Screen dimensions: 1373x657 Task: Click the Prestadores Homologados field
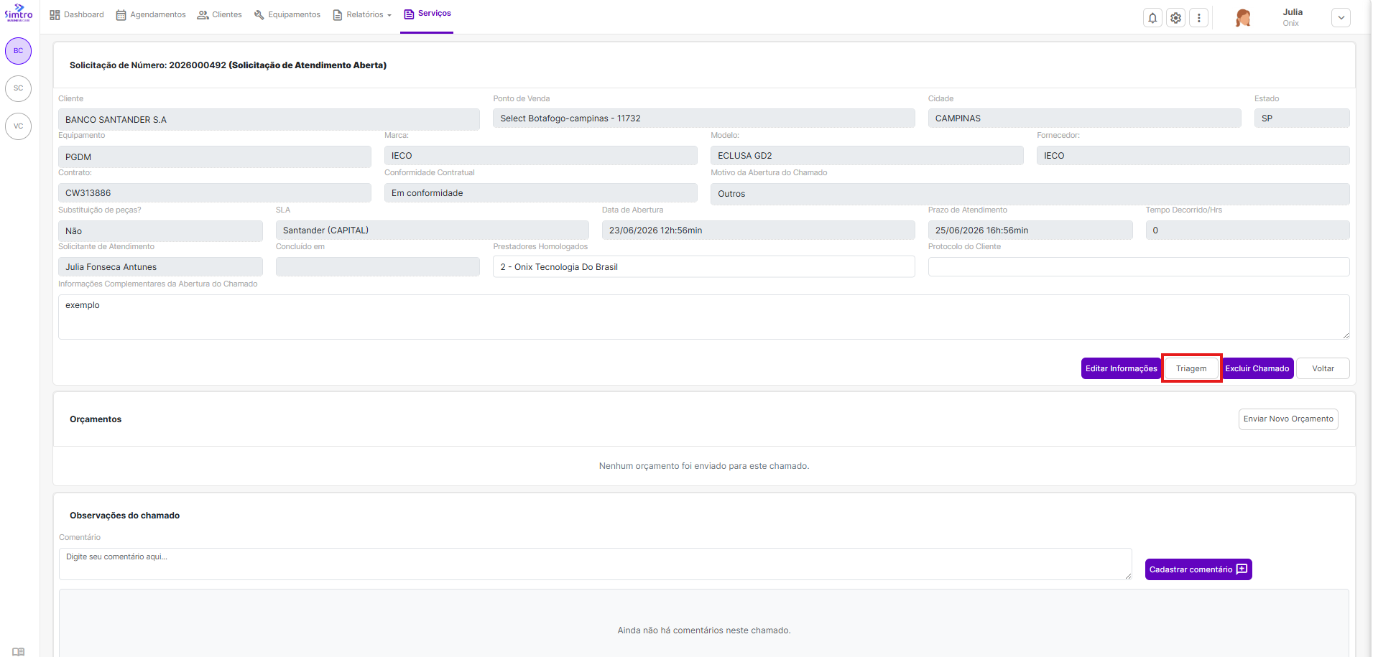[x=704, y=267]
